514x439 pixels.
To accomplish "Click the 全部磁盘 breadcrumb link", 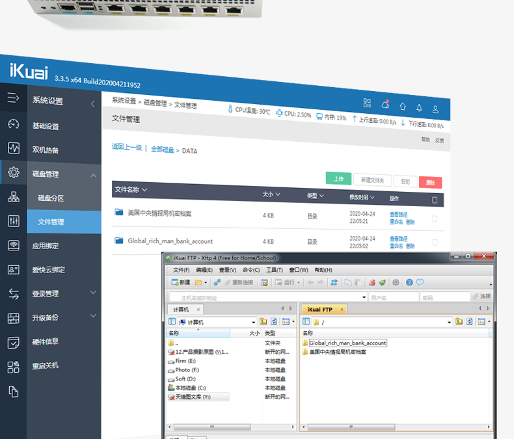I will (162, 150).
